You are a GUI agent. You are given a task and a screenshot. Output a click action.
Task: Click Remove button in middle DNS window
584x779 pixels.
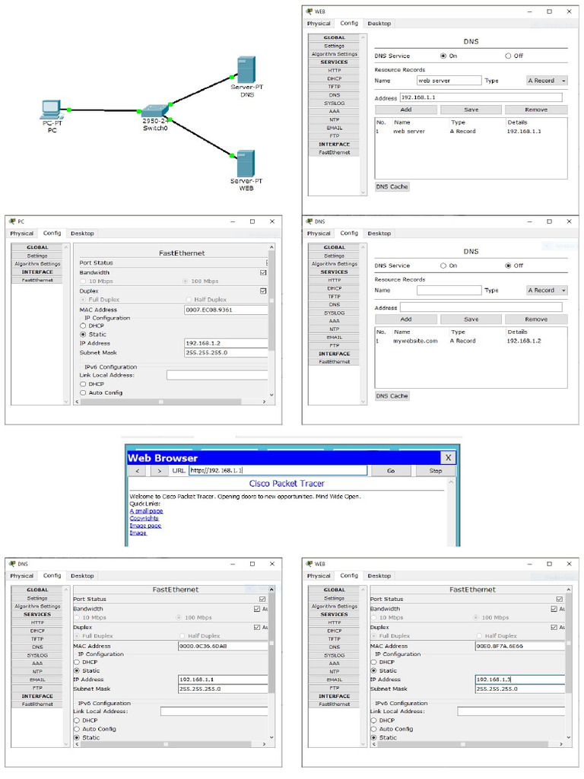pos(536,320)
